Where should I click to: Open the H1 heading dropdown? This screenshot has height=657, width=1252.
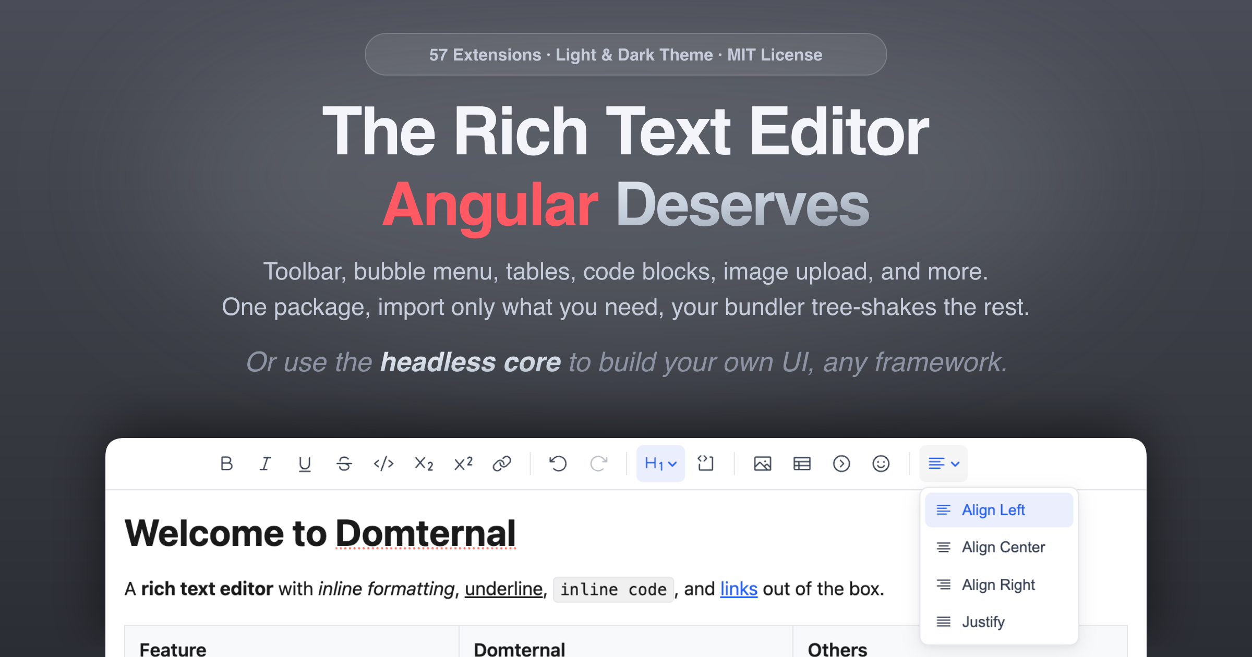pos(660,464)
